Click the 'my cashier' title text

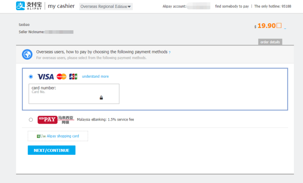[x=61, y=6]
